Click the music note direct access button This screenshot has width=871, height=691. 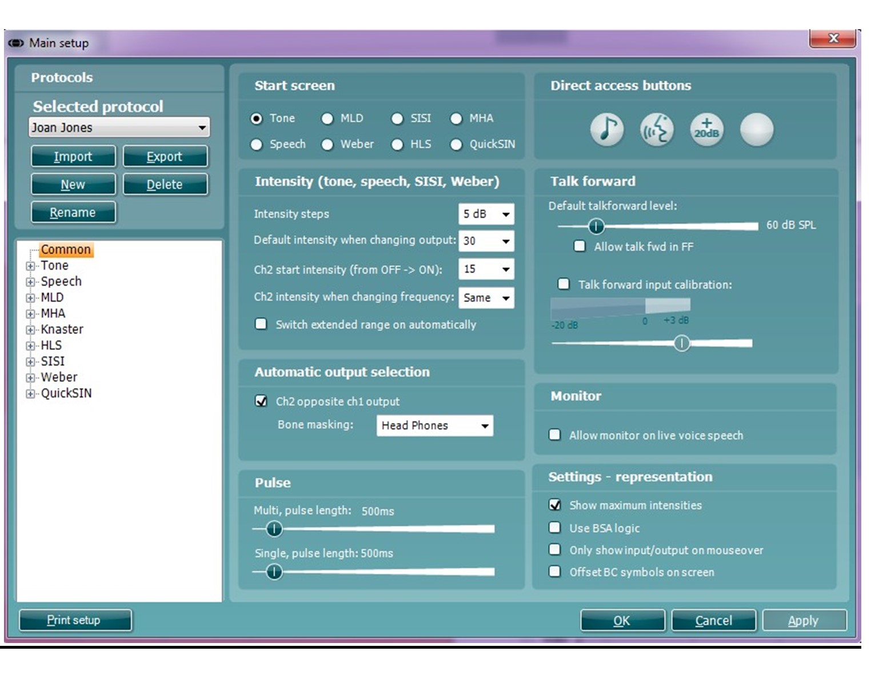click(x=607, y=130)
